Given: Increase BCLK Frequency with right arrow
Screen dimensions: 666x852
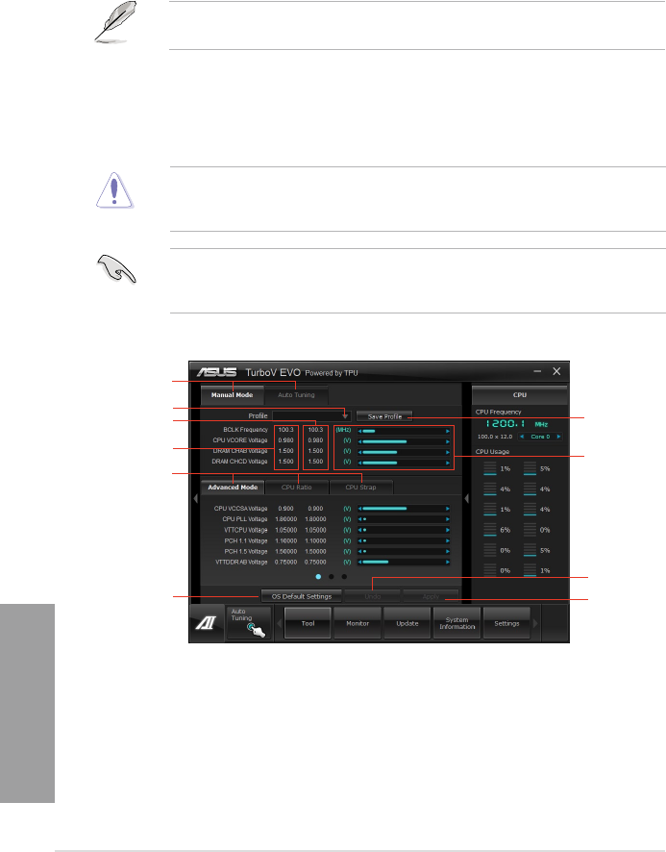Looking at the screenshot, I should [x=448, y=431].
